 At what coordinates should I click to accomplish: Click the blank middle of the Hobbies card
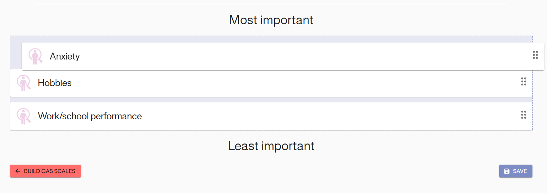[x=277, y=83]
